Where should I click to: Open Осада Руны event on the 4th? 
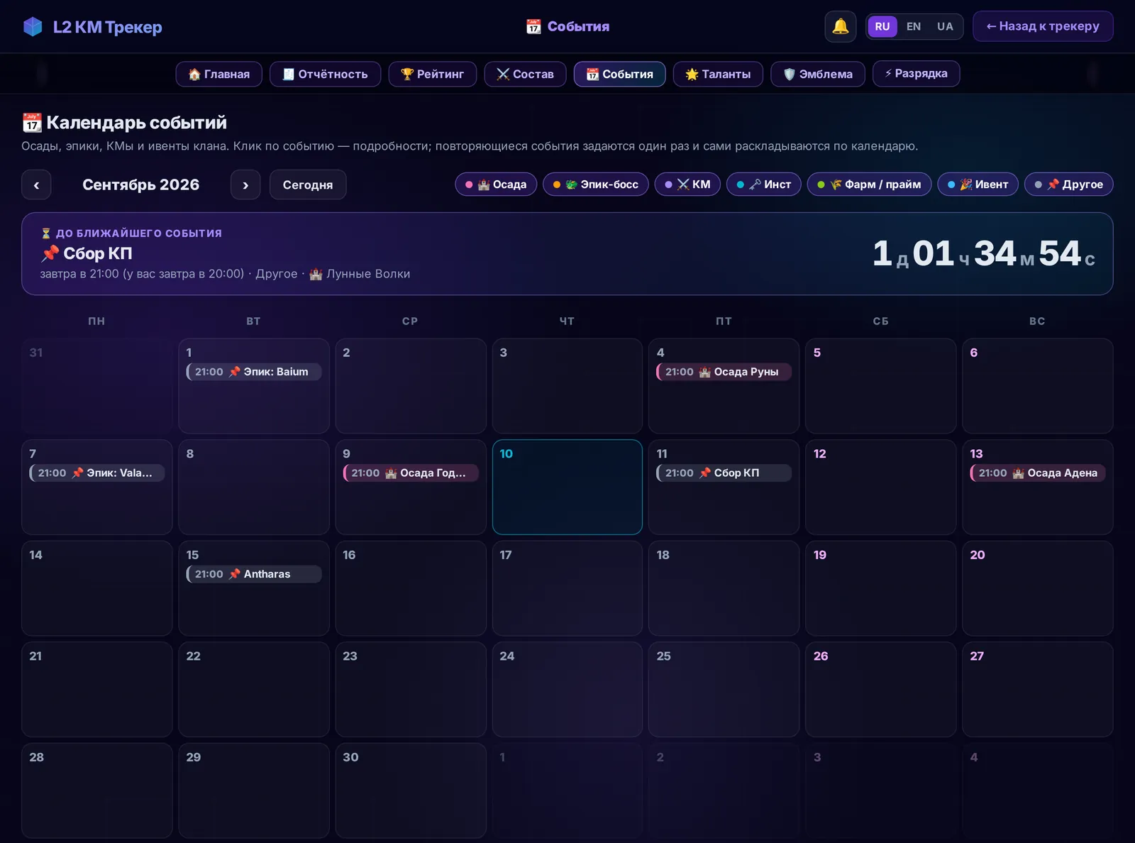click(724, 372)
